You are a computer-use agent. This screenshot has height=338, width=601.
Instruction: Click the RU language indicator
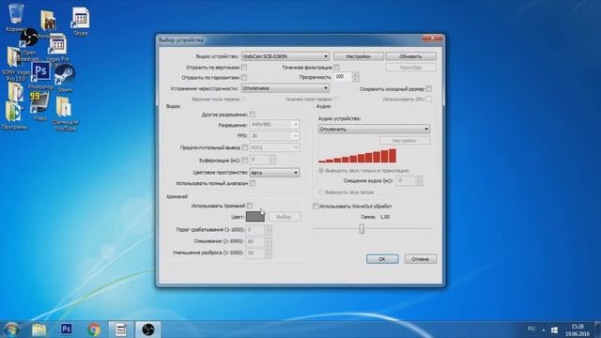click(532, 329)
